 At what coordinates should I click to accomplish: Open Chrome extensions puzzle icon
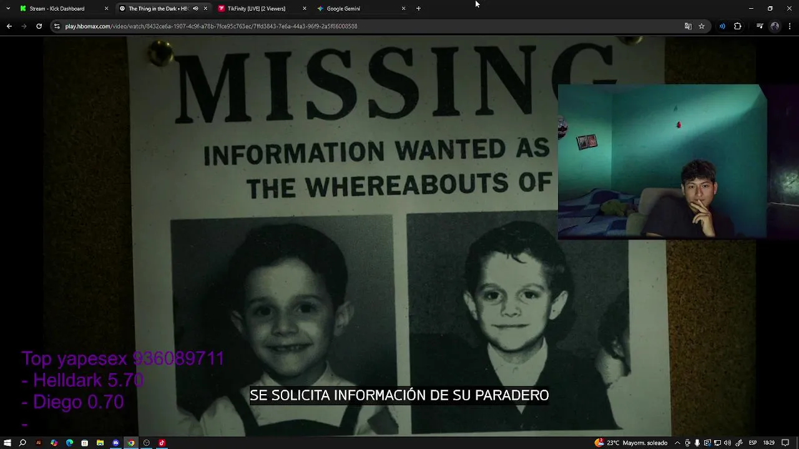click(738, 26)
